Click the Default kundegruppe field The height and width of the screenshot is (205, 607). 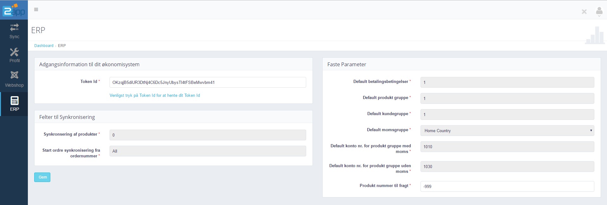click(x=507, y=114)
